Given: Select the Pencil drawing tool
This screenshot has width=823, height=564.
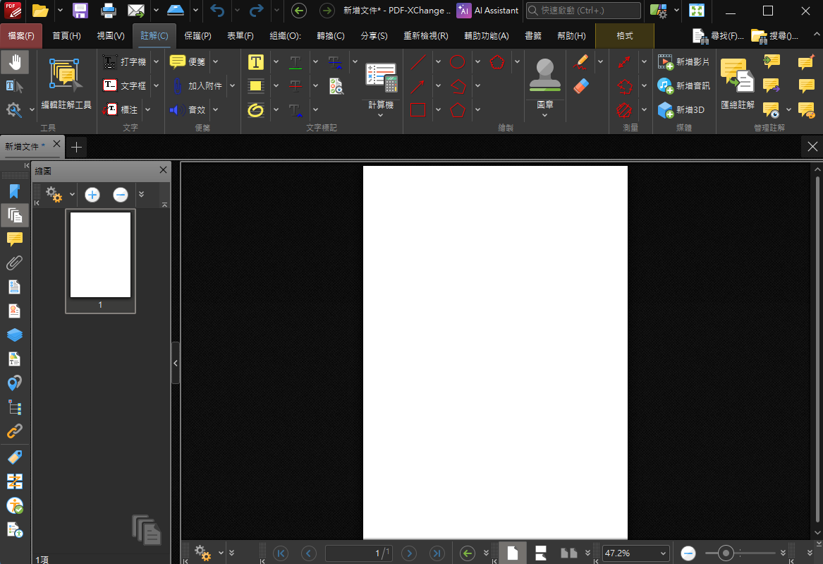Looking at the screenshot, I should [582, 62].
